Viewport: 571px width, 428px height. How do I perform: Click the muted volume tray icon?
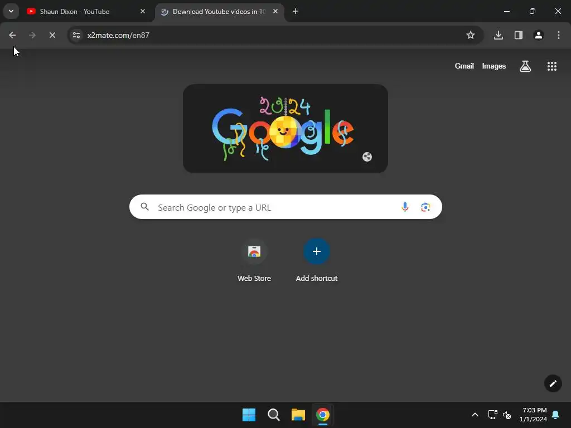(506, 415)
